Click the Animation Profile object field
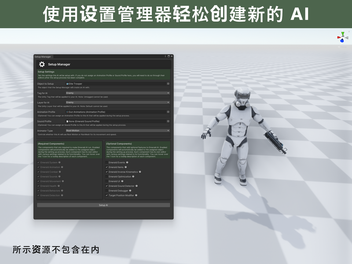The width and height of the screenshot is (352, 264). (117, 112)
